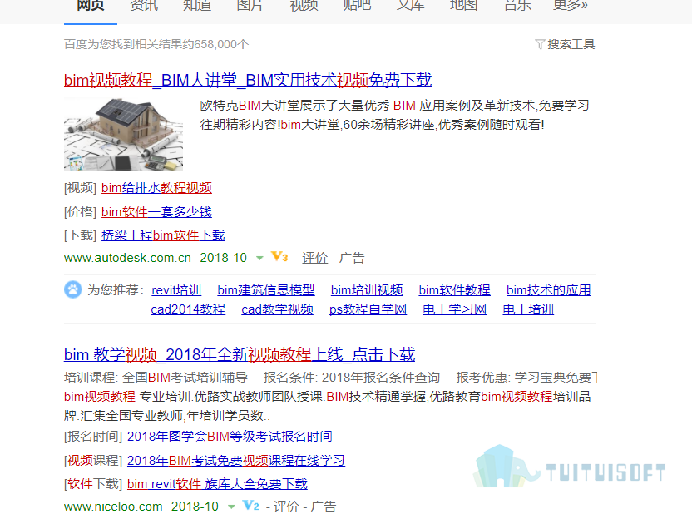Click the 百度为您找到相关结果约658,000个 text
Viewport: 692px width, 514px height.
coord(156,45)
